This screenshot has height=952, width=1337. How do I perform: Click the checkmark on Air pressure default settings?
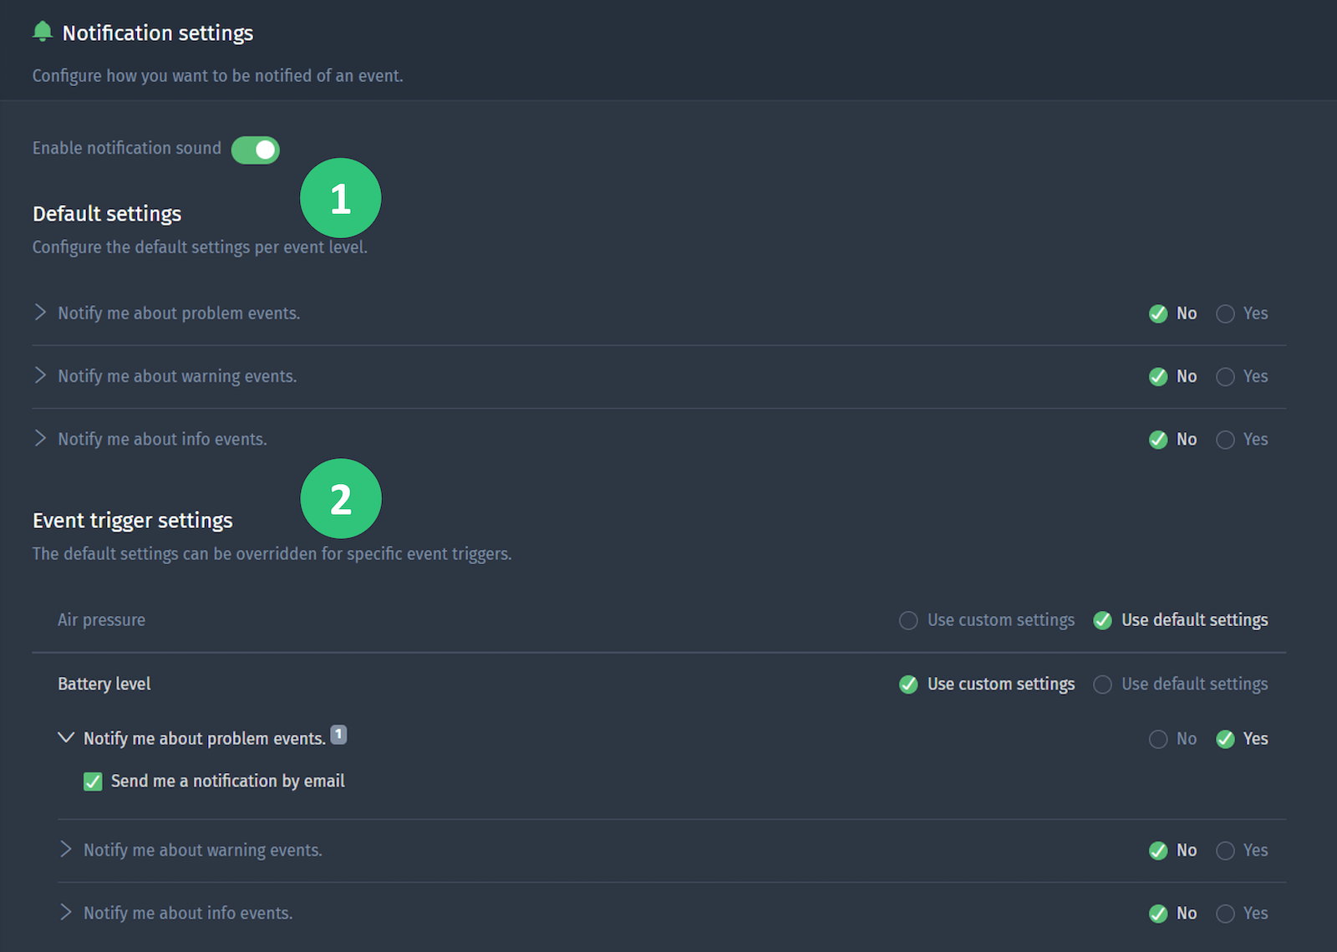click(1102, 620)
